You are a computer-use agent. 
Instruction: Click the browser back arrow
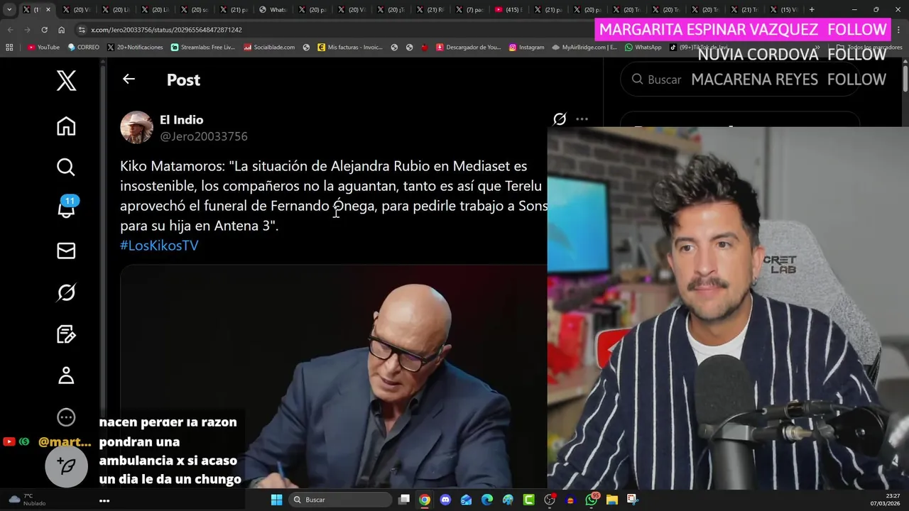[10, 30]
